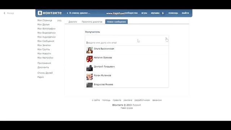The image size is (231, 130).
Task: Select Роман Муленков name text
Action: click(103, 75)
